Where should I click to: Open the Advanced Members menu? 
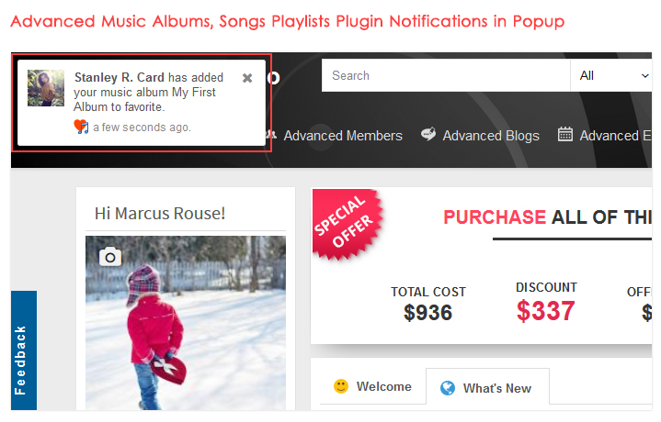click(x=342, y=136)
